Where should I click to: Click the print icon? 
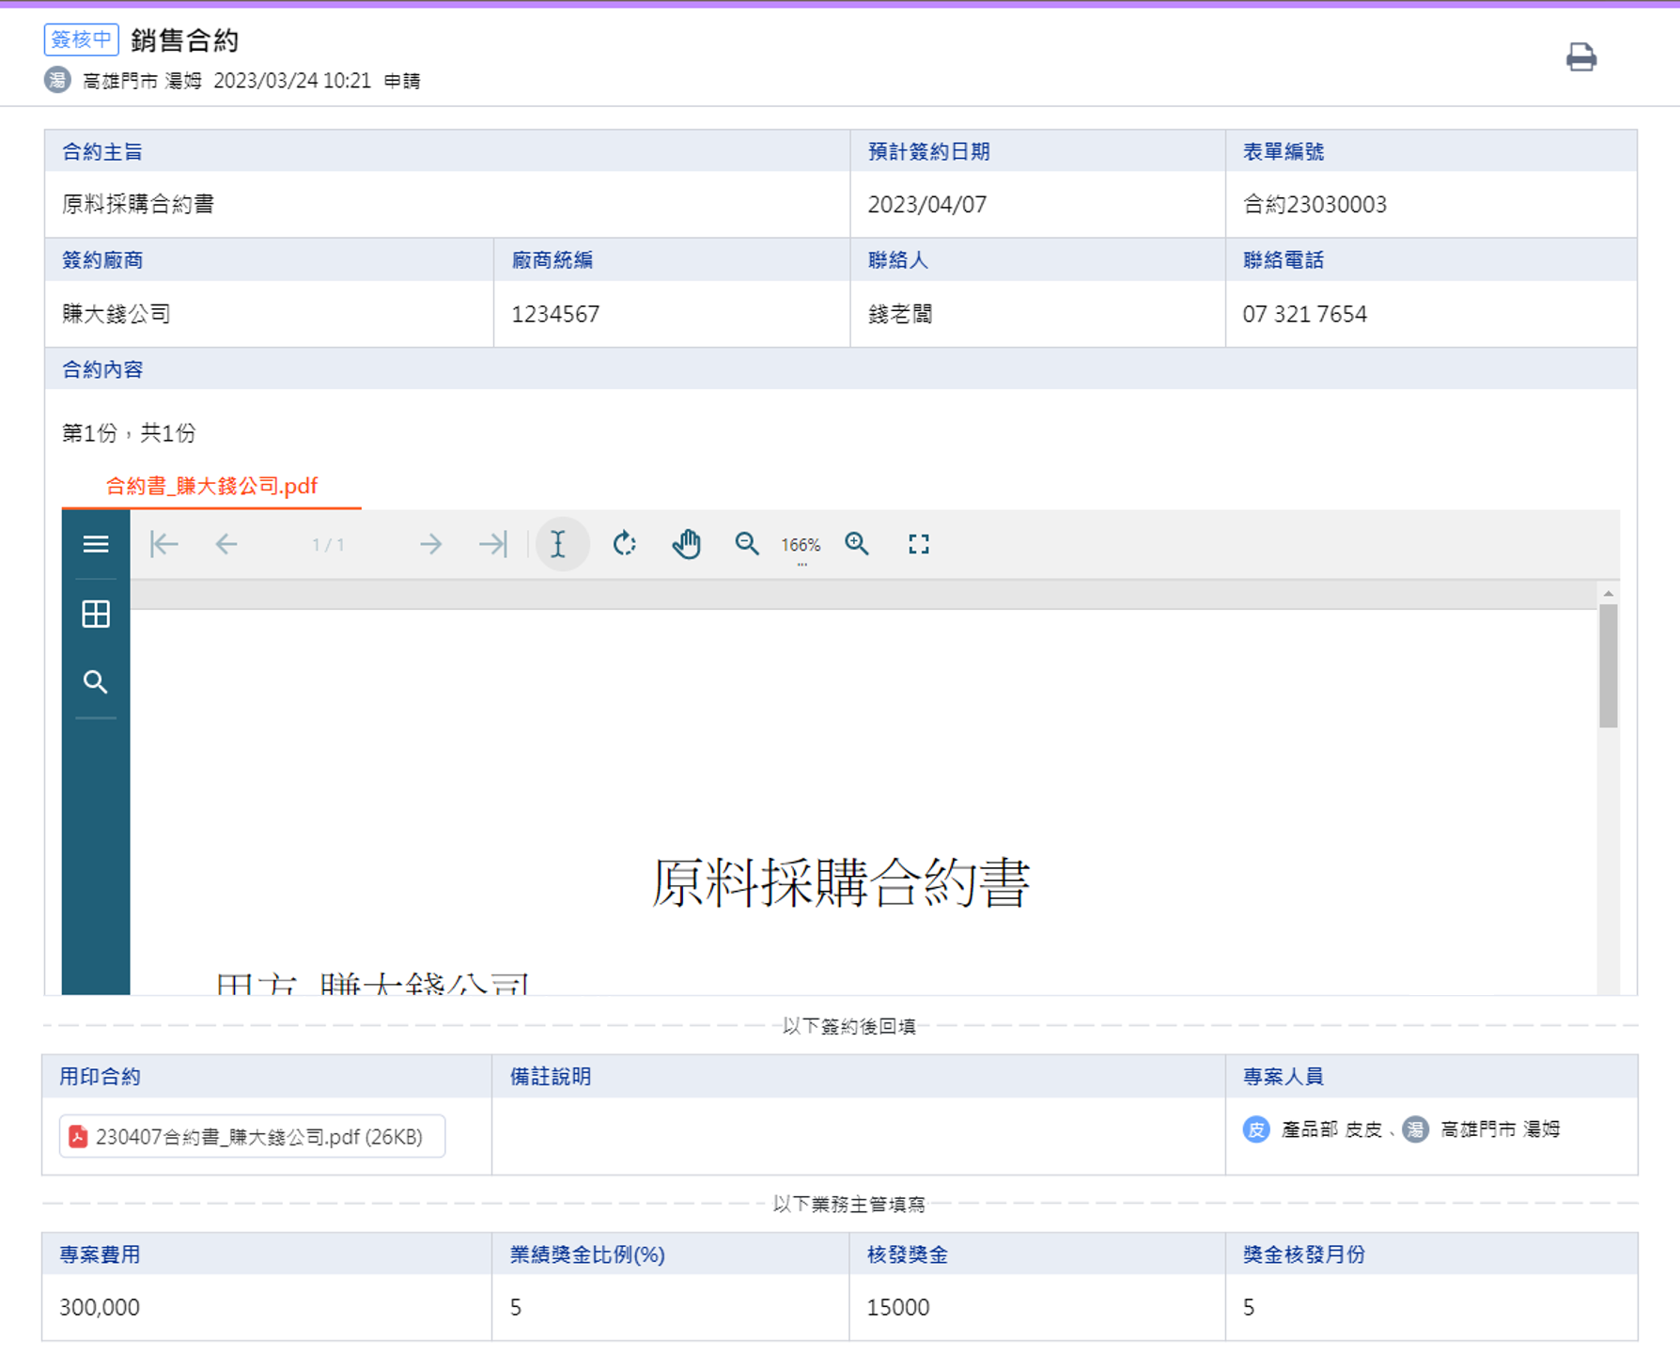[1580, 57]
